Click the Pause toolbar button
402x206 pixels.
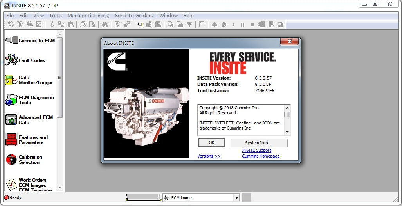point(243,25)
